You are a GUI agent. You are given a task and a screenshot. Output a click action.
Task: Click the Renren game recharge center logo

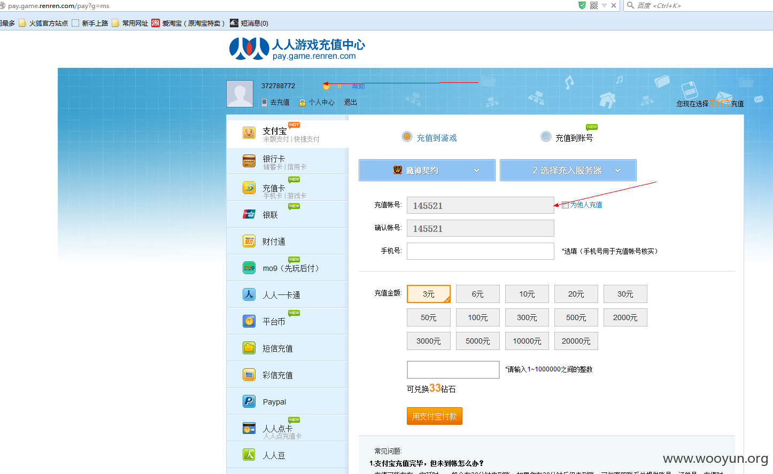click(297, 49)
